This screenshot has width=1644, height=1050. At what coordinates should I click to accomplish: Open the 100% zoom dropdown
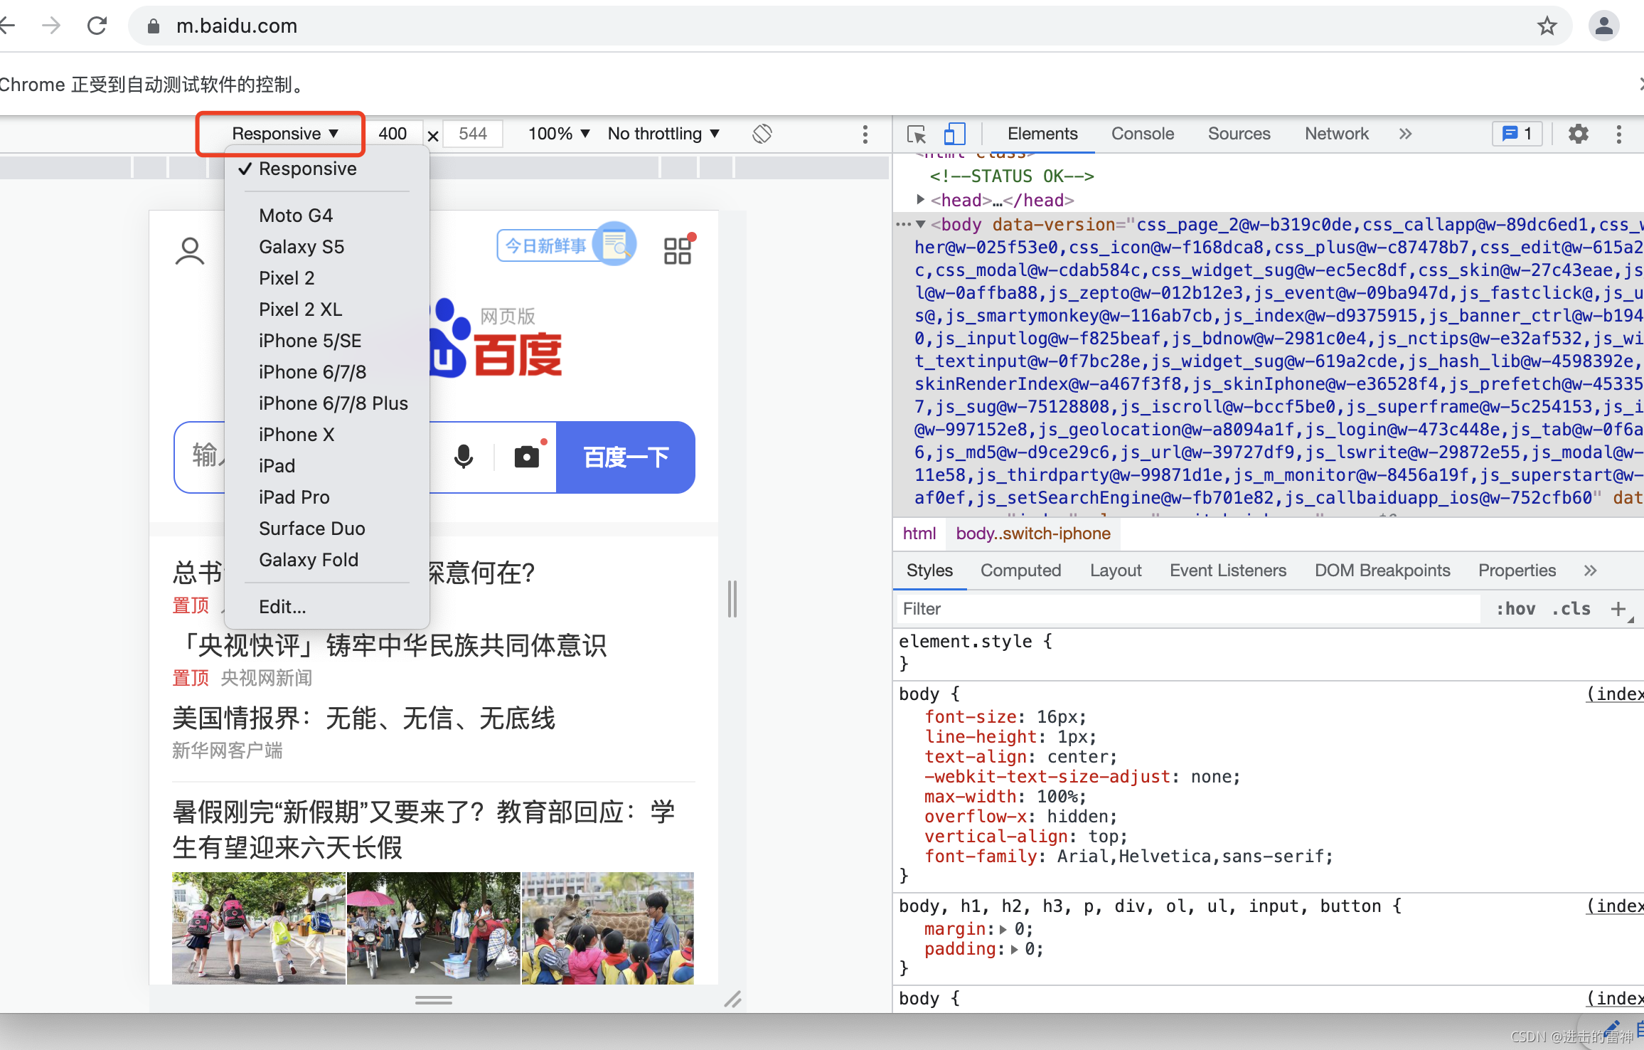[x=559, y=134]
